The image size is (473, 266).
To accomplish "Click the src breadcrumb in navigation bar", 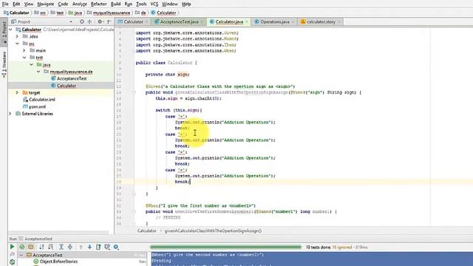I will (43, 13).
